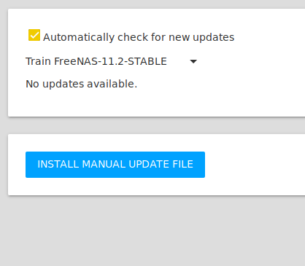Screen dimensions: 305x266
Task: Uncheck the yellow auto-update checkbox
Action: pyautogui.click(x=34, y=35)
